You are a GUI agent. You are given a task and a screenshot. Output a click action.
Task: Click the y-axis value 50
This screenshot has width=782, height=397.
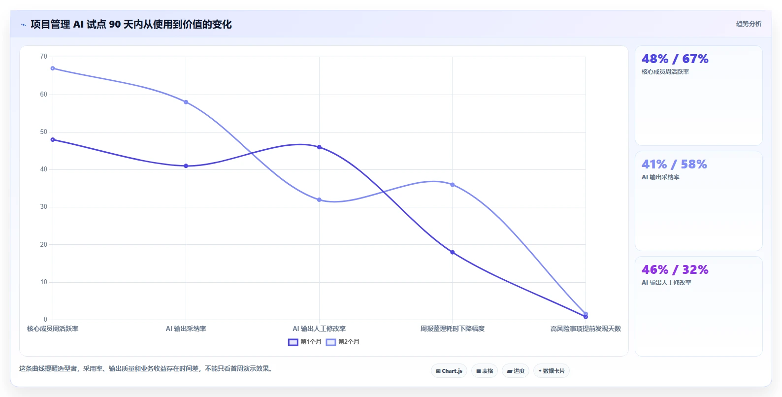tap(44, 132)
